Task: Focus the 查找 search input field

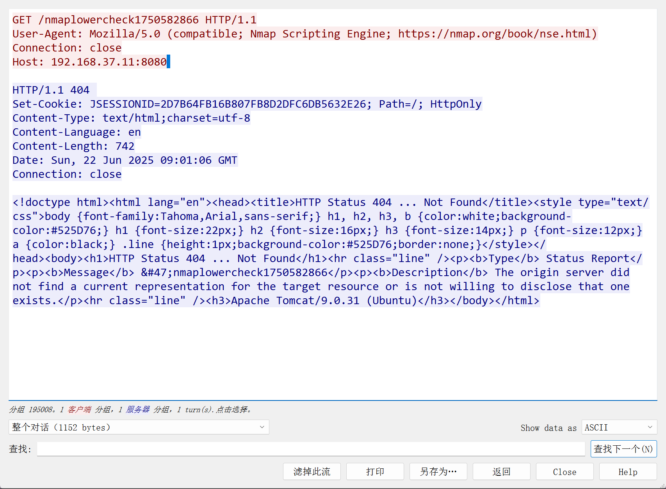Action: point(310,449)
